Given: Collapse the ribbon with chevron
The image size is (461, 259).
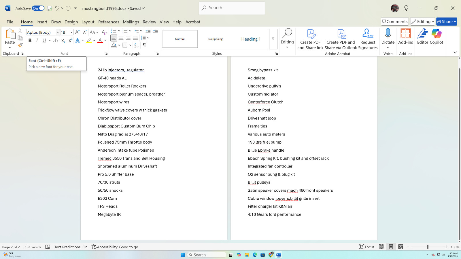Looking at the screenshot, I should pyautogui.click(x=455, y=52).
